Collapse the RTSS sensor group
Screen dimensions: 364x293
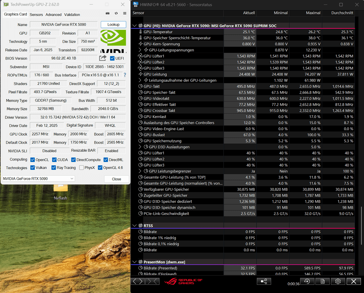pos(134,226)
